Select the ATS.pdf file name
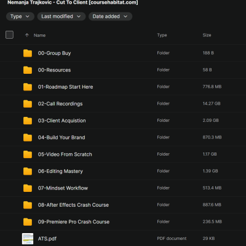Viewport: 246px width, 246px height. click(47, 239)
